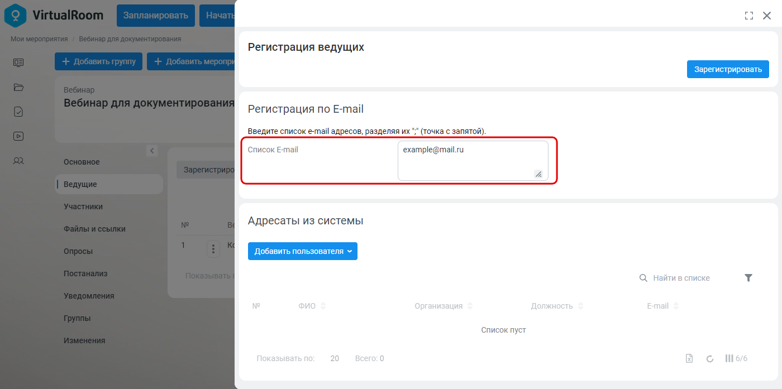The height and width of the screenshot is (389, 782).
Task: Open users group sidebar icon
Action: click(x=18, y=161)
